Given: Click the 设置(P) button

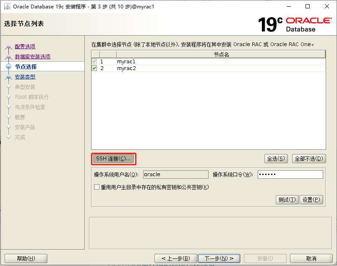Looking at the screenshot, I should click(x=311, y=200).
